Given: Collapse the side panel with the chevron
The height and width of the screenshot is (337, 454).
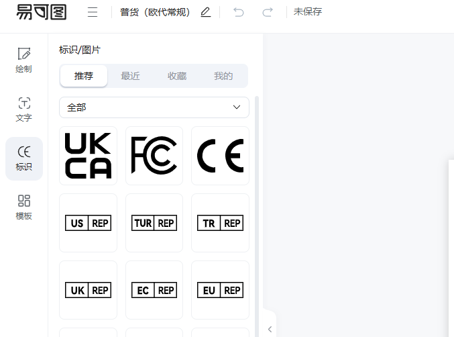Looking at the screenshot, I should point(270,329).
